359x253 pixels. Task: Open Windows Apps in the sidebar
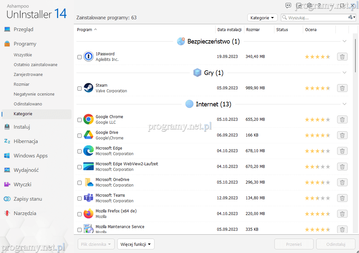[x=30, y=156]
